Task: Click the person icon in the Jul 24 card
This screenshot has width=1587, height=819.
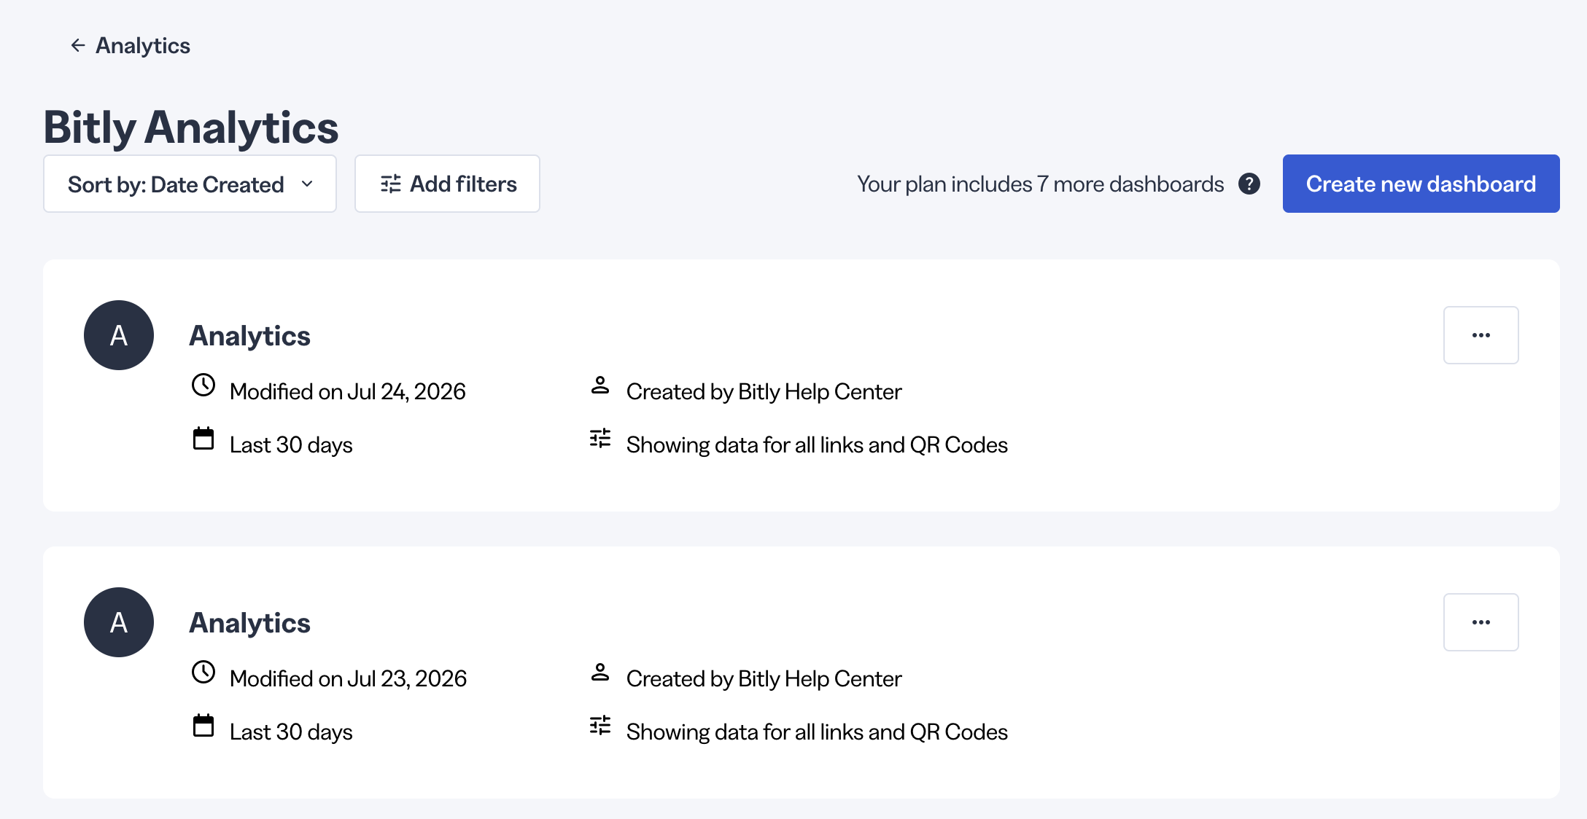Action: 600,385
